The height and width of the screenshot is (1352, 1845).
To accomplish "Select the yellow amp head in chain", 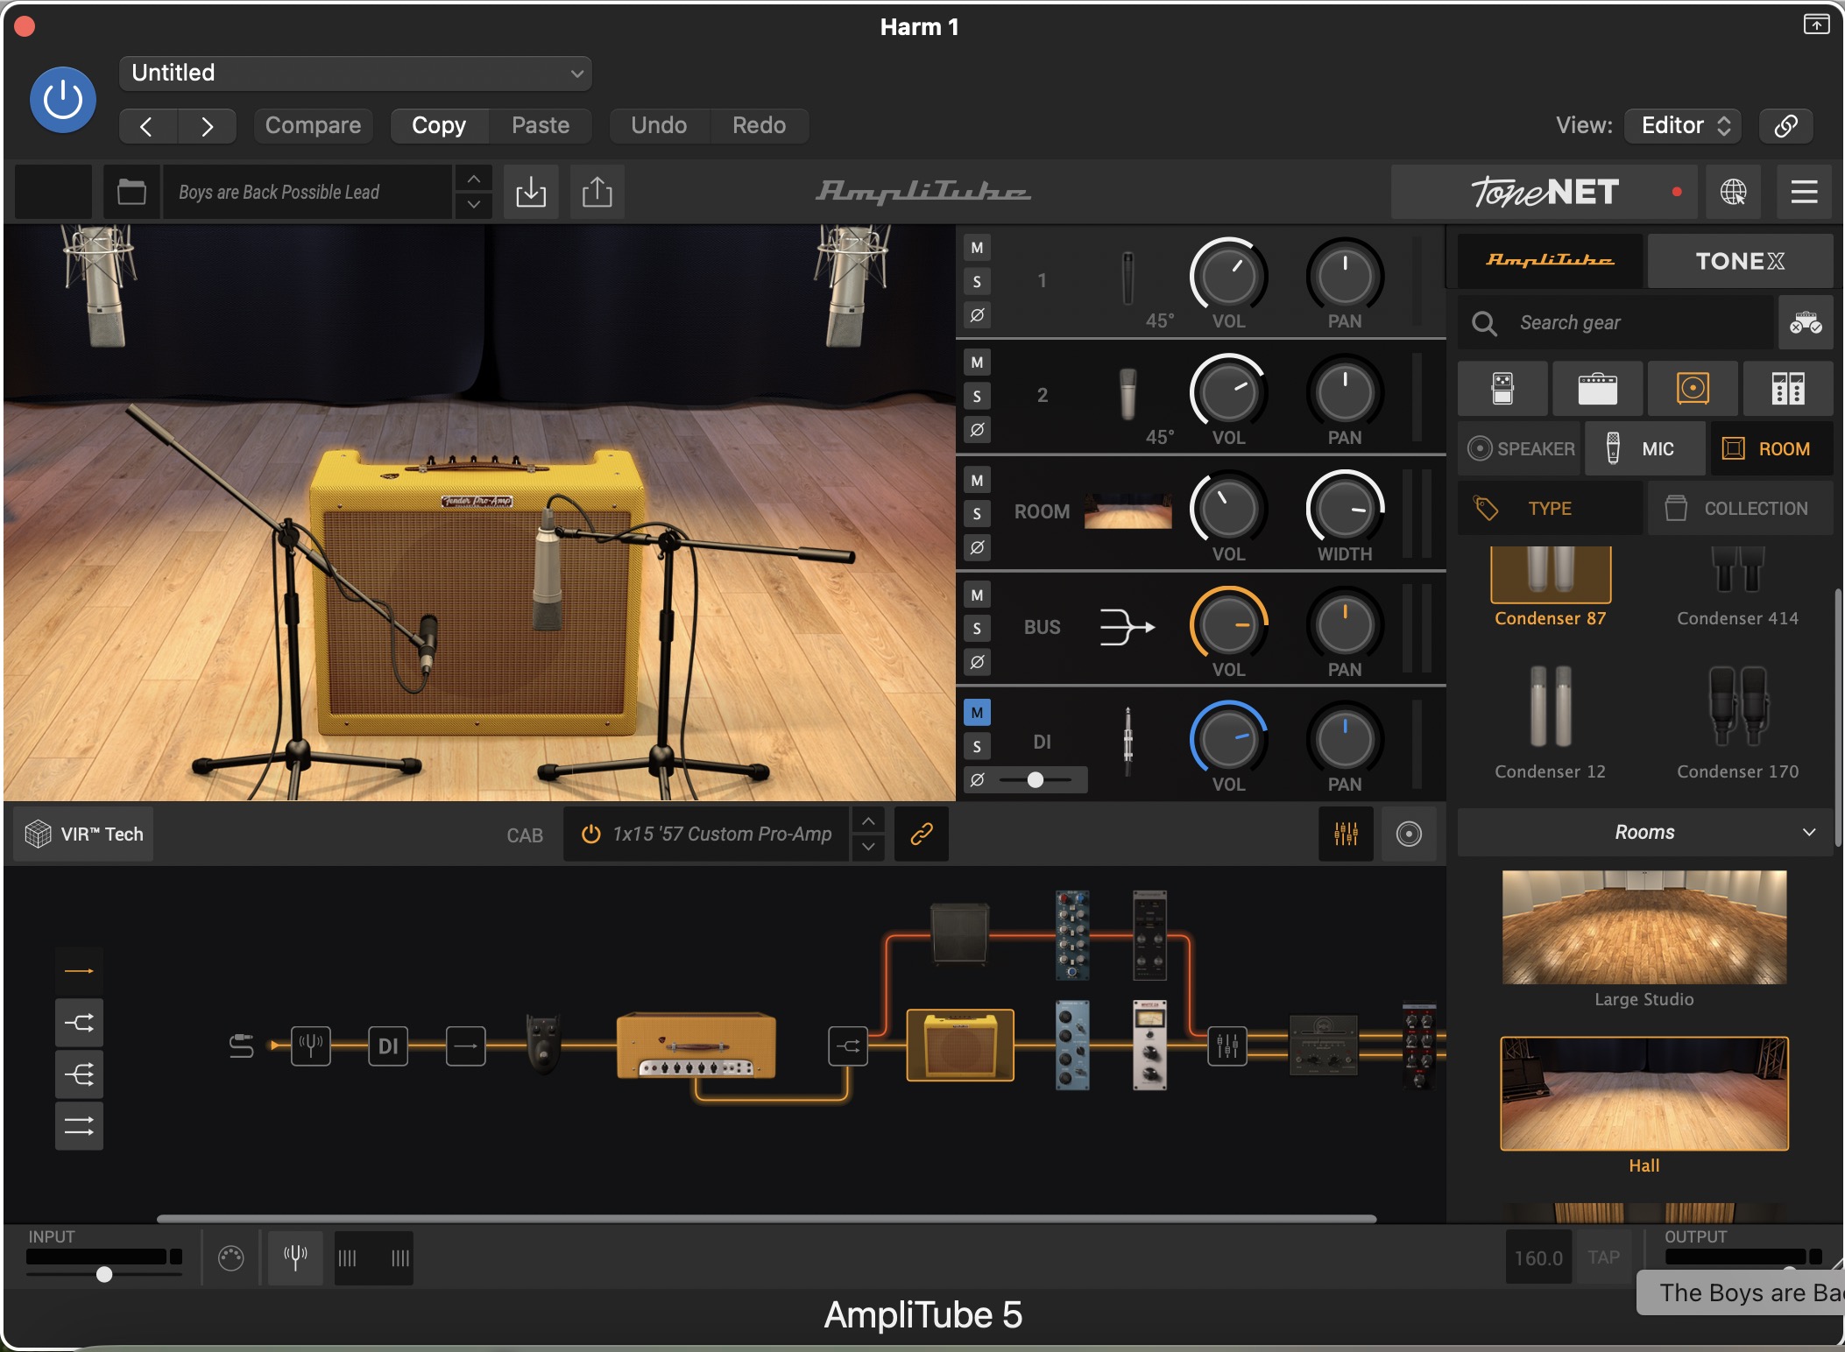I will tap(696, 1046).
